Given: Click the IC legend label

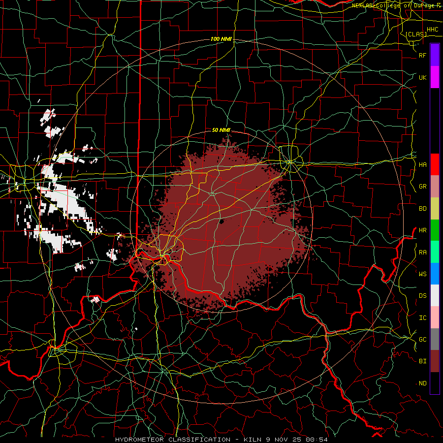Looking at the screenshot, I should 422,317.
